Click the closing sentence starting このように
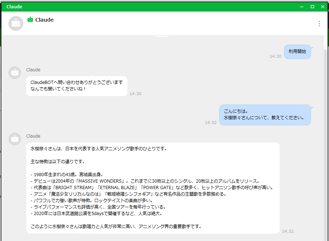This screenshot has width=329, height=241. (116, 227)
